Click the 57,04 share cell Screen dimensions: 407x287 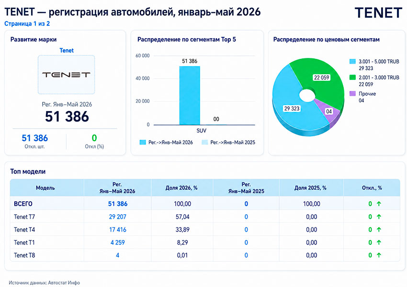pos(182,217)
